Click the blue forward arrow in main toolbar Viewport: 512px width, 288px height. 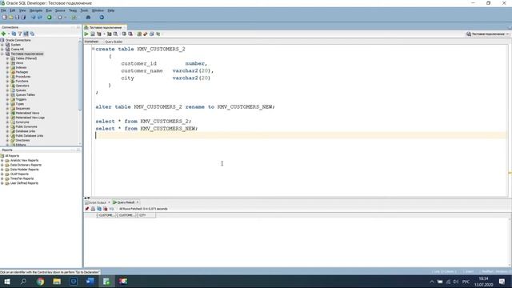102,18
